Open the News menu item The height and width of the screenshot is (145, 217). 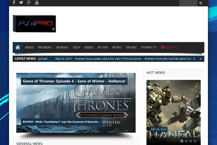click(29, 47)
